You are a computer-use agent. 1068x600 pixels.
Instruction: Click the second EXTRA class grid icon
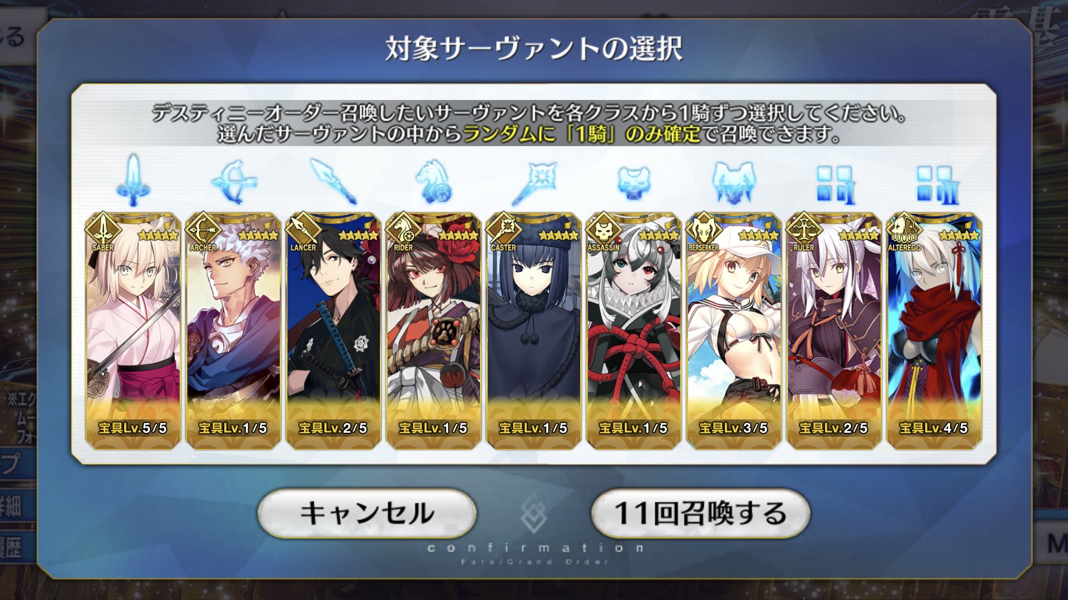(x=937, y=185)
